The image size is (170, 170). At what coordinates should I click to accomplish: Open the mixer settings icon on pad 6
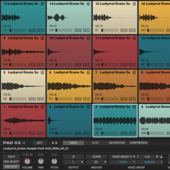pyautogui.click(x=88, y=73)
